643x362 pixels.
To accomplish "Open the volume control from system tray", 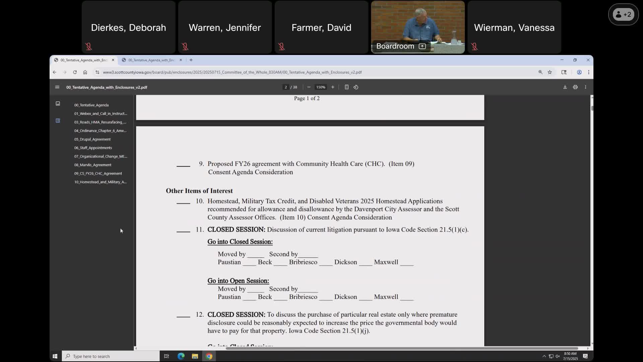I will [557, 356].
